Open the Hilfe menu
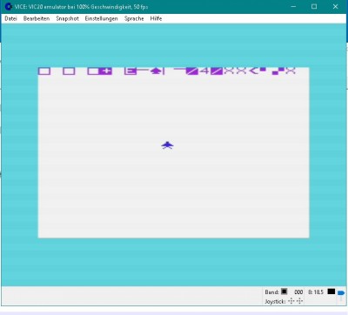Viewport: 348px width, 315px height. click(156, 18)
